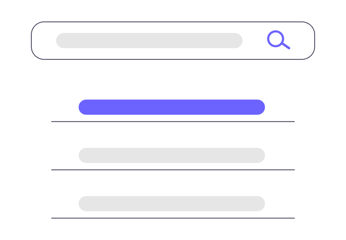Viewport: 346px width, 240px height.
Task: Click the right rounded edge of search box
Action: (x=314, y=41)
